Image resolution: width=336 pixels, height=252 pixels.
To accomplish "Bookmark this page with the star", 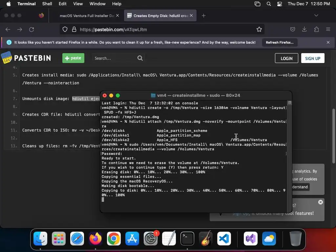I will pyautogui.click(x=259, y=29).
